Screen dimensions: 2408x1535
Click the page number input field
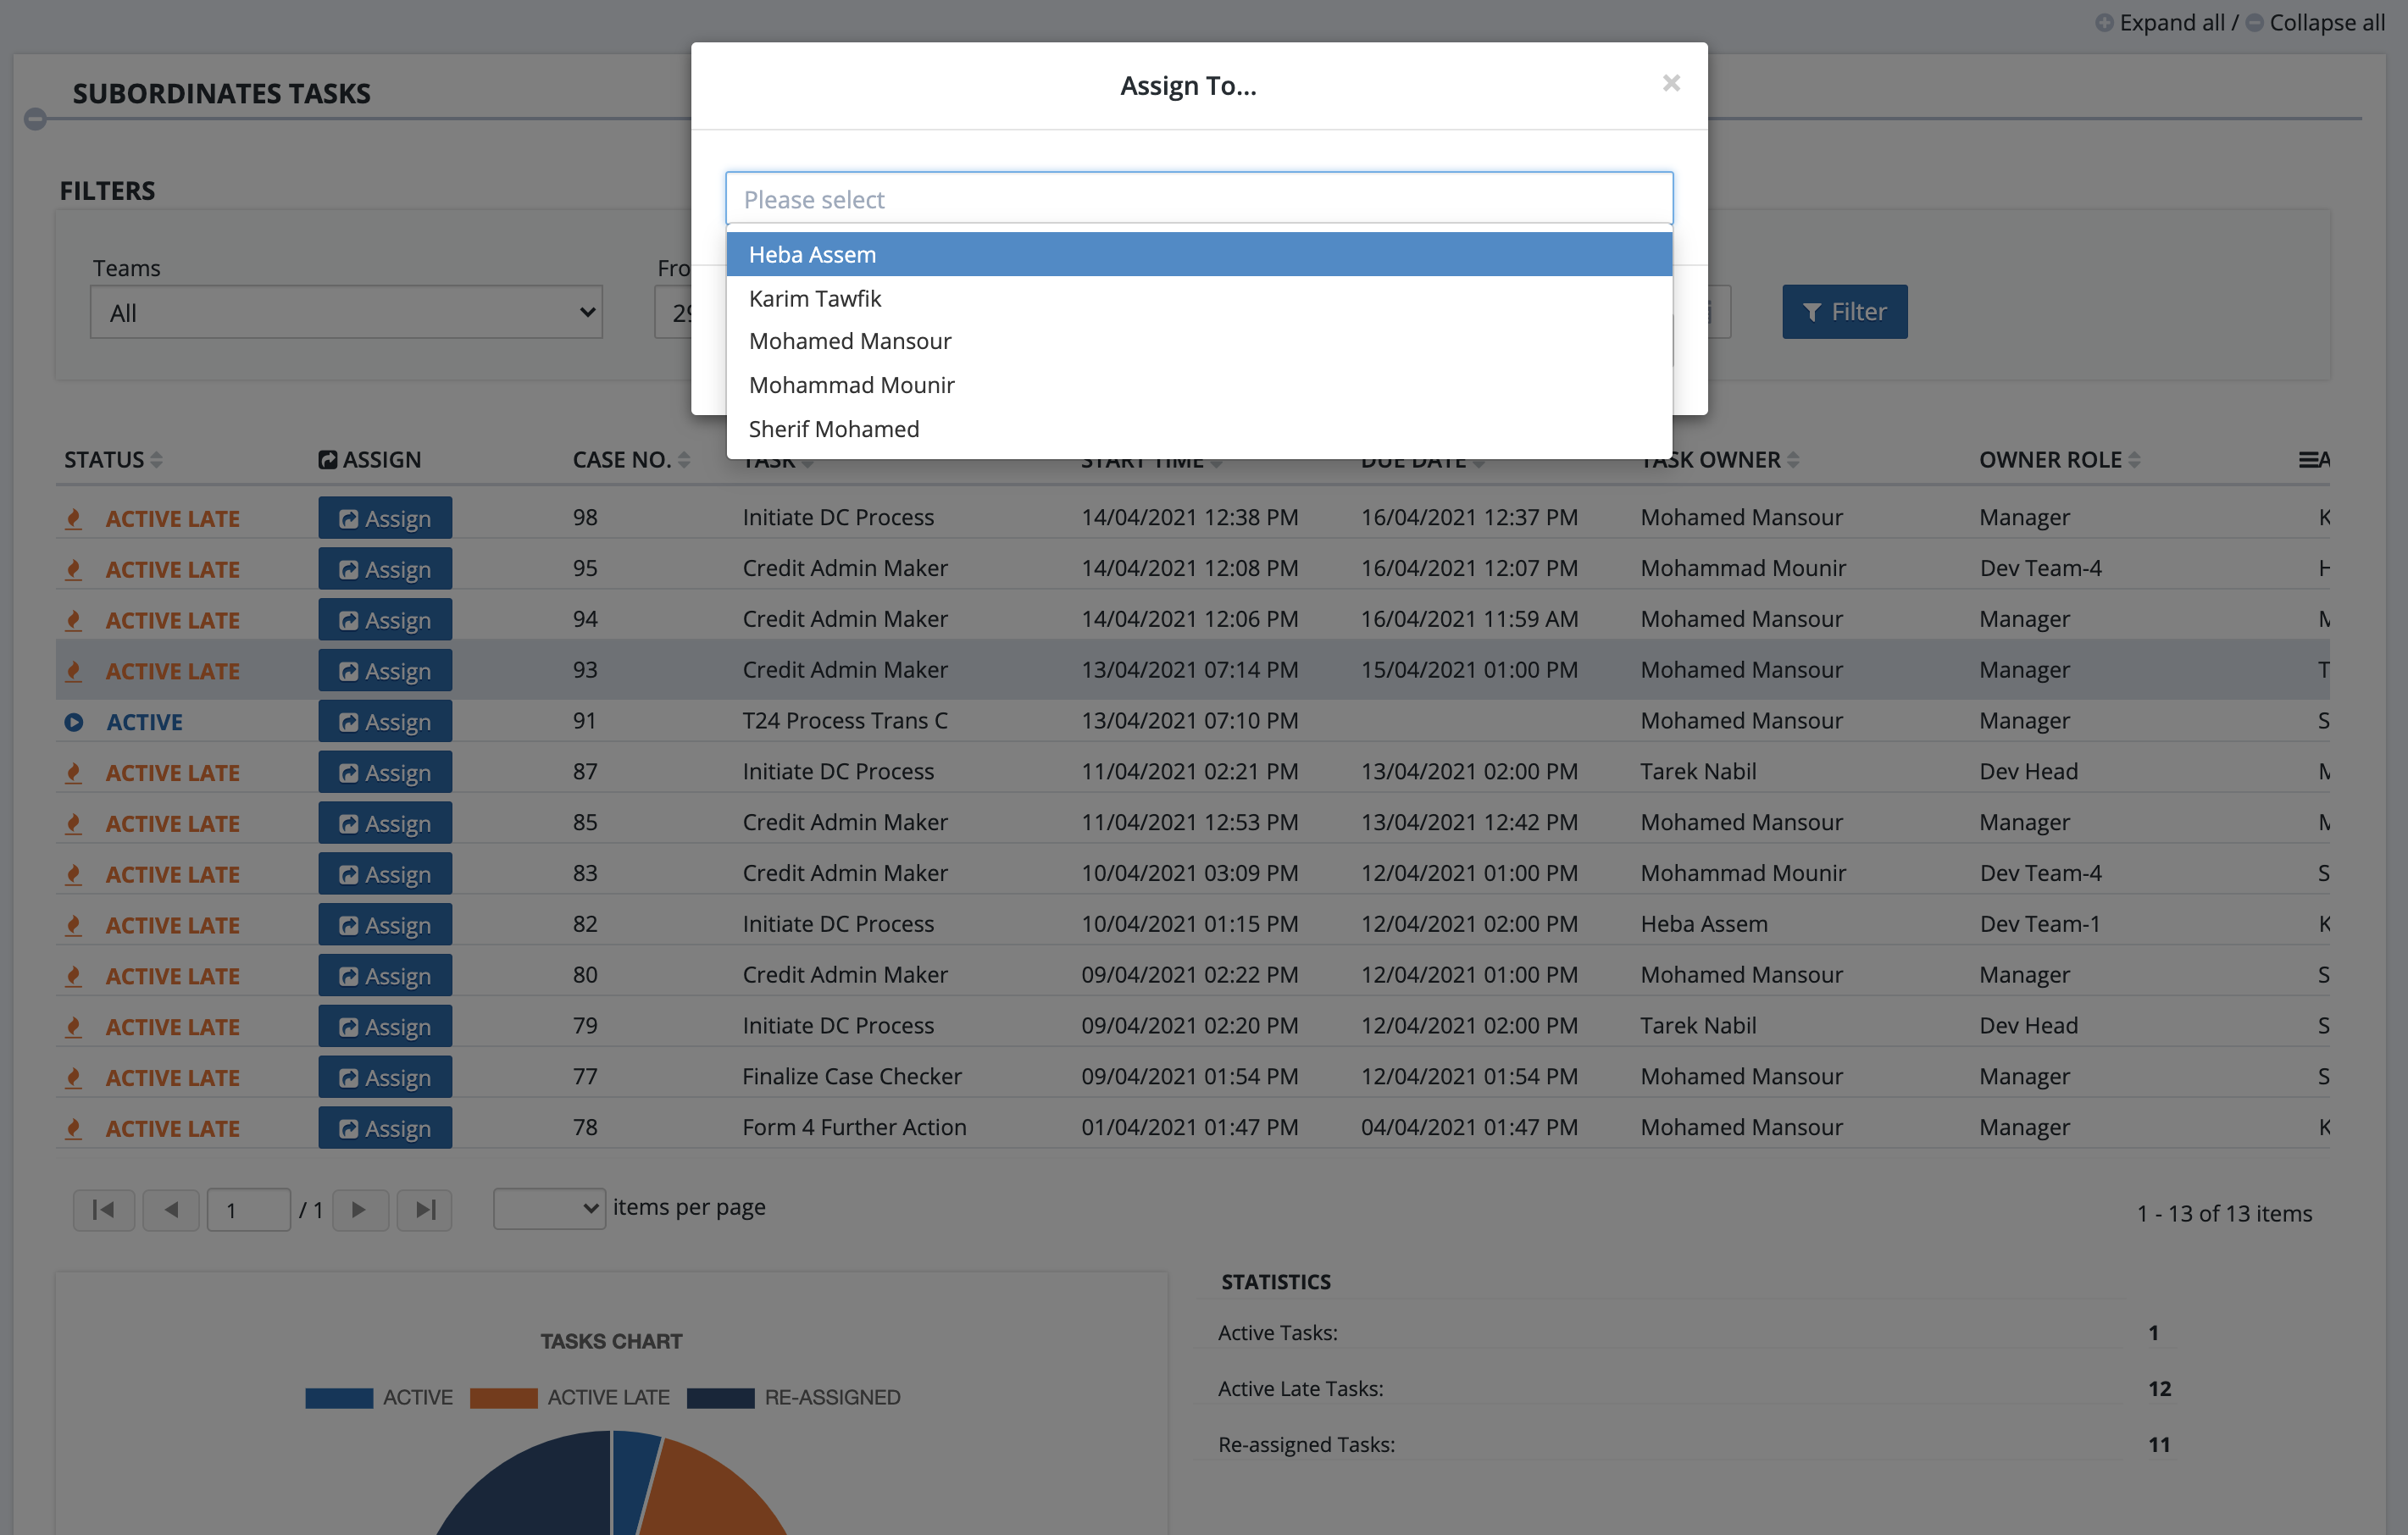249,1210
